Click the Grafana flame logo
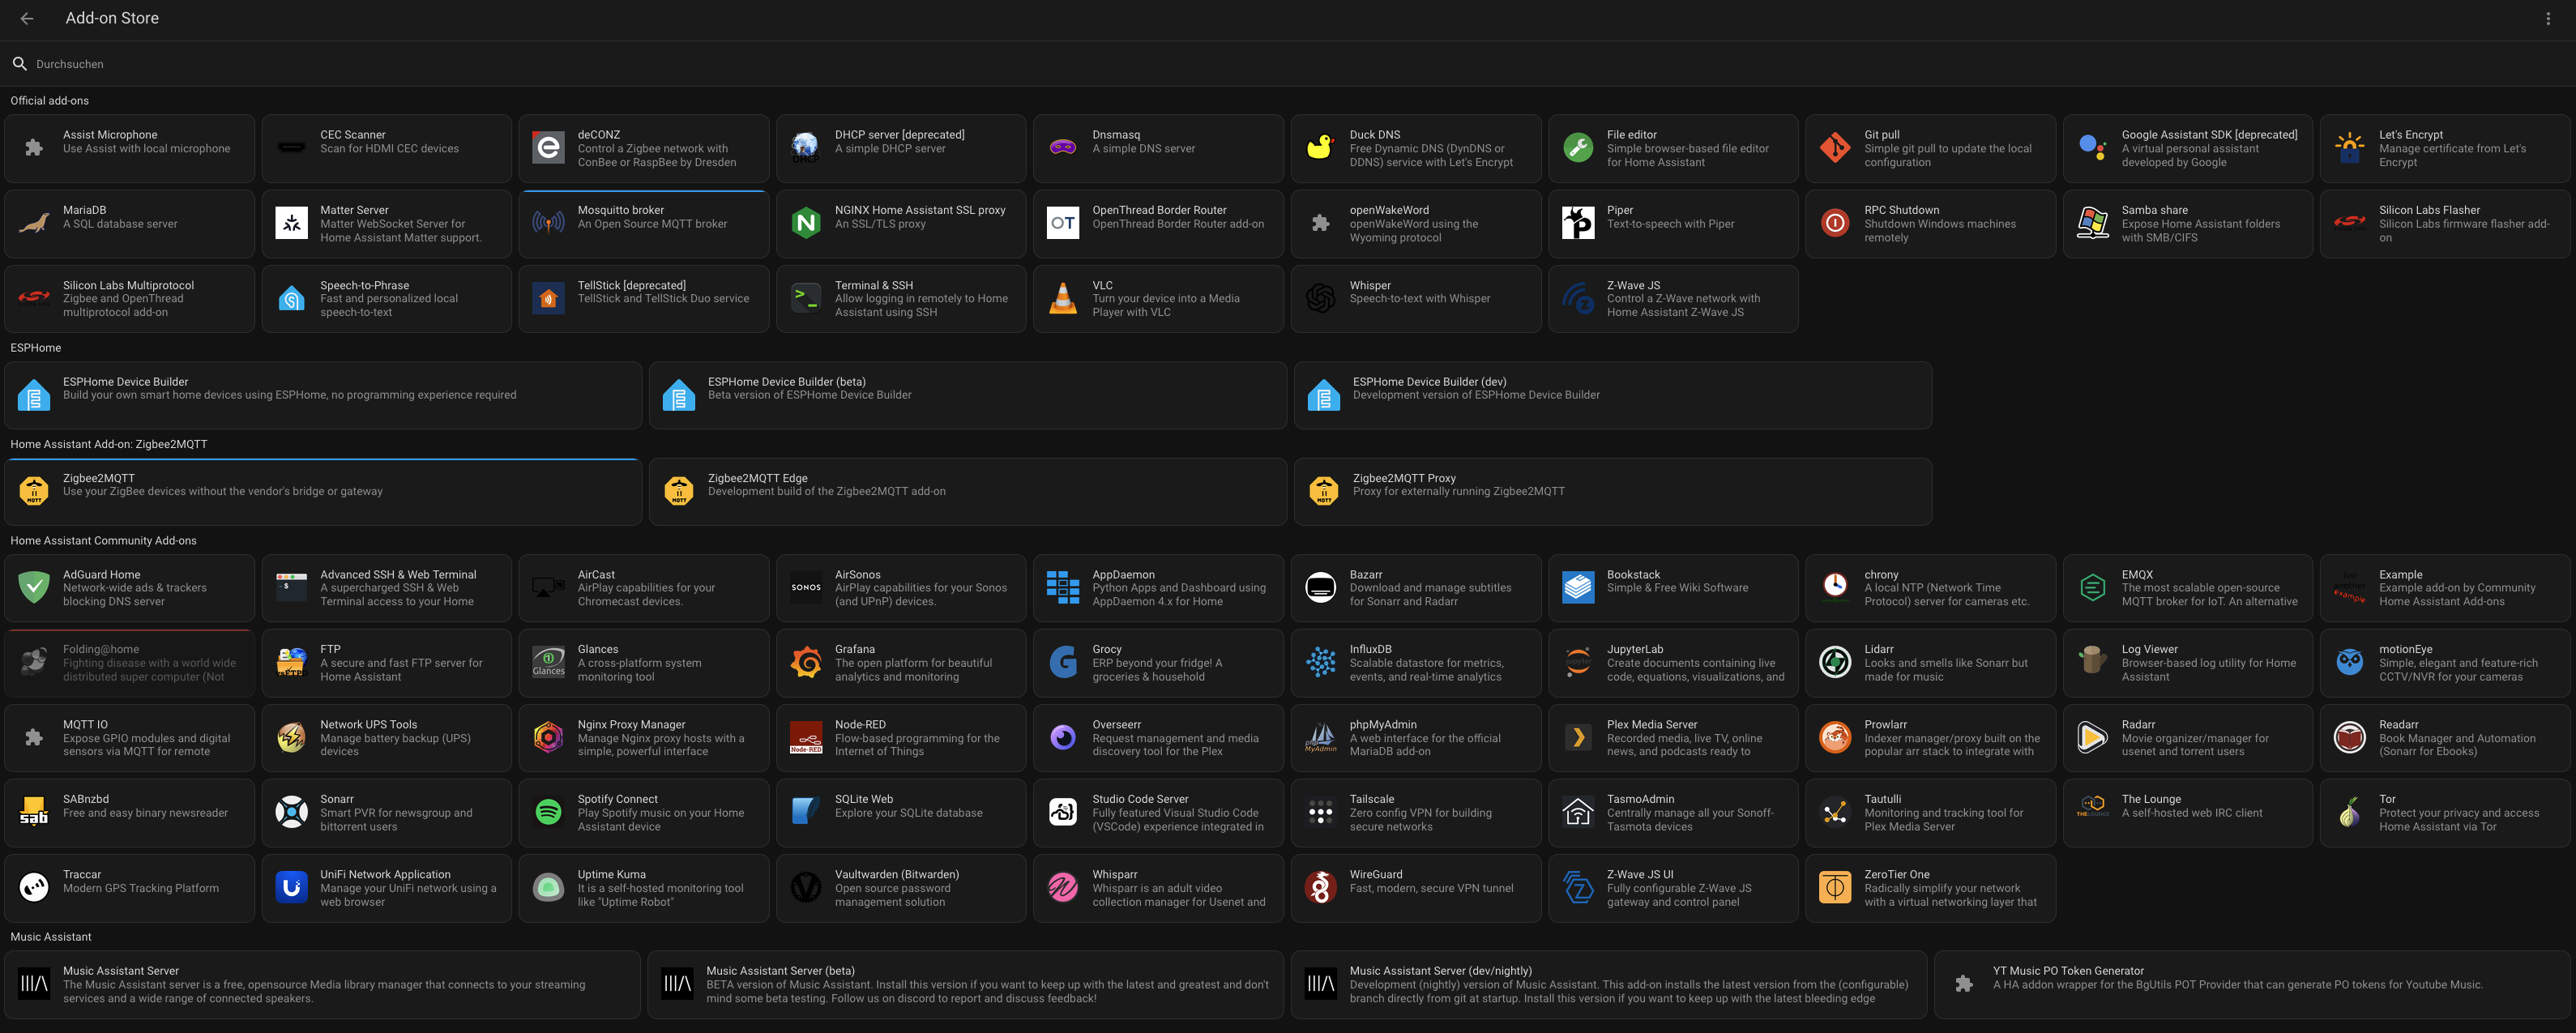The height and width of the screenshot is (1033, 2576). click(806, 662)
